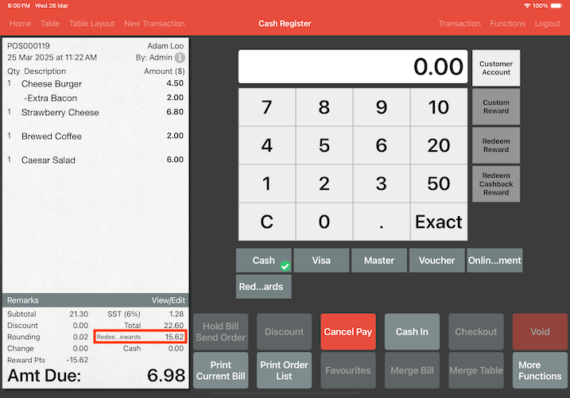Viewport: 570px width, 398px height.
Task: Tap the Merge Table button
Action: (x=476, y=370)
